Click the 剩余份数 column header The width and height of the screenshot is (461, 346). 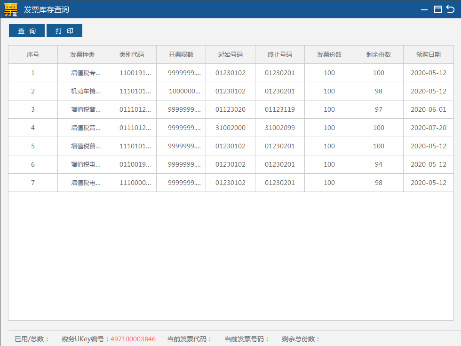pos(379,54)
